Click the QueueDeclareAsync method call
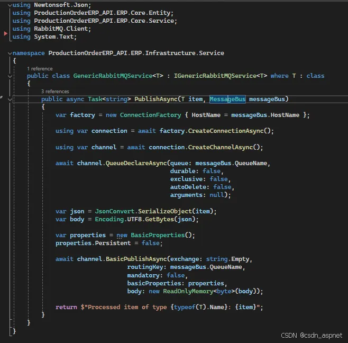Image resolution: width=348 pixels, height=343 pixels. tap(136, 163)
